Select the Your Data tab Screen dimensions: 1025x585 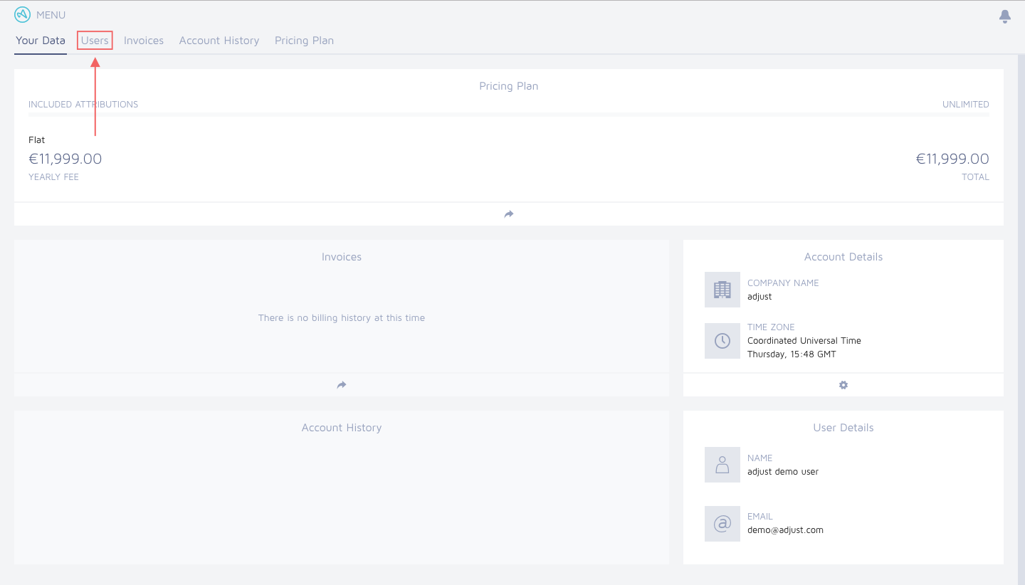pos(40,41)
